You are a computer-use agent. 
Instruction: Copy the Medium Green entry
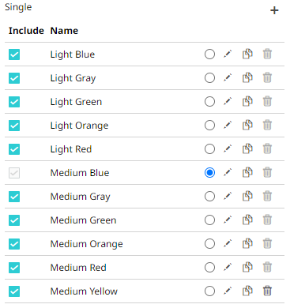pos(247,220)
